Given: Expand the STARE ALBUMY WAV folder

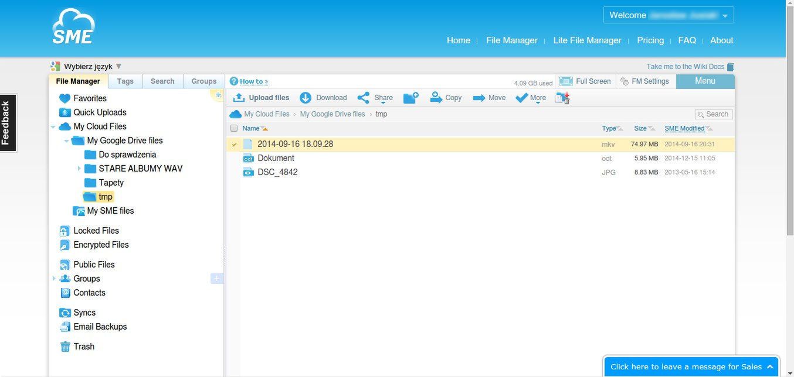Looking at the screenshot, I should click(80, 169).
